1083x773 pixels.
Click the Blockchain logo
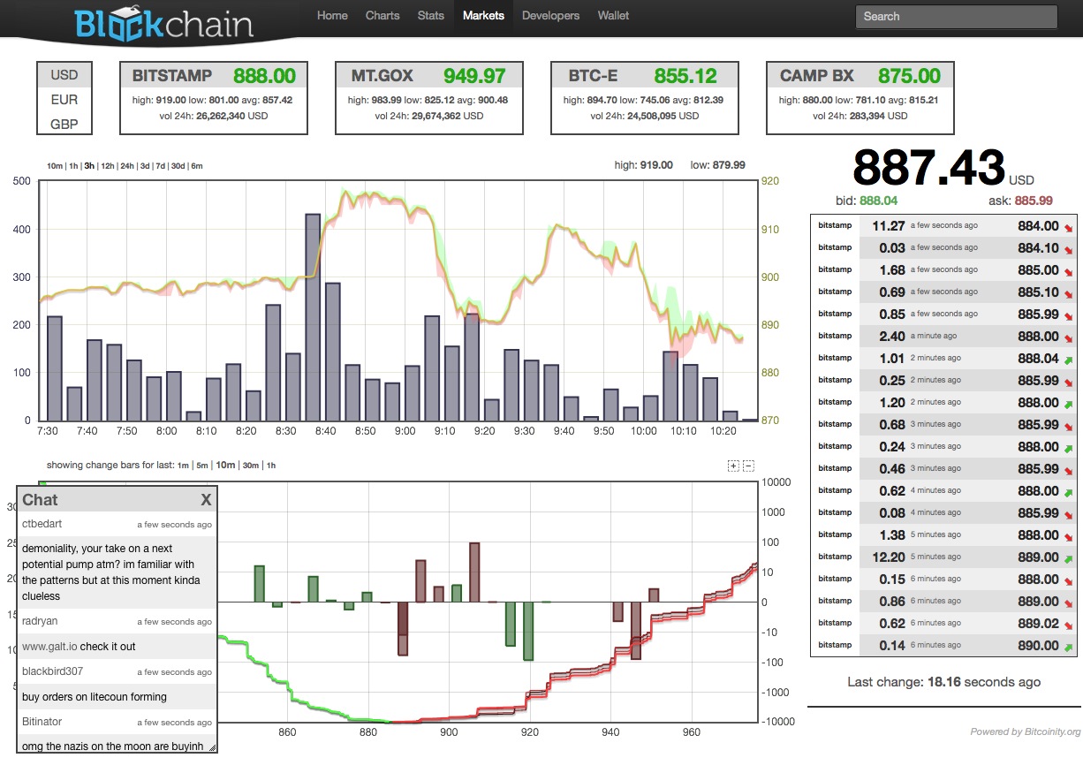click(x=163, y=24)
